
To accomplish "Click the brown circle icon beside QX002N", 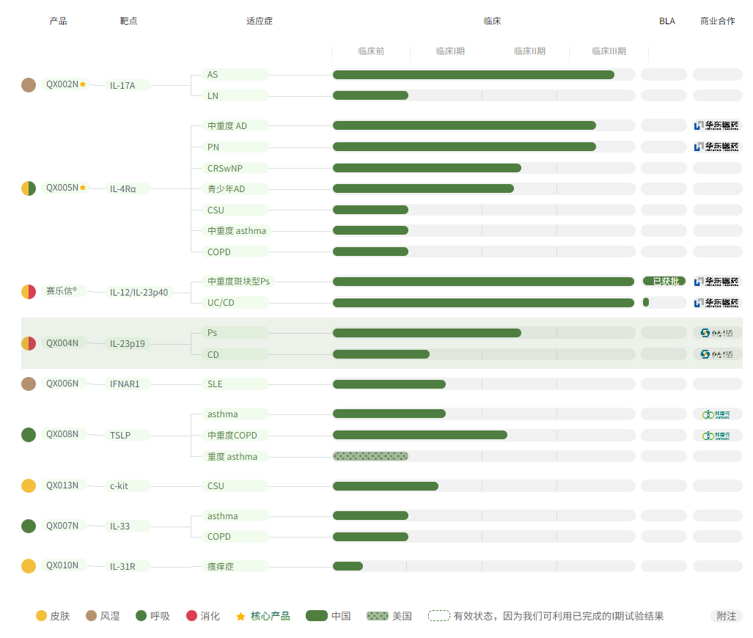I will 29,85.
